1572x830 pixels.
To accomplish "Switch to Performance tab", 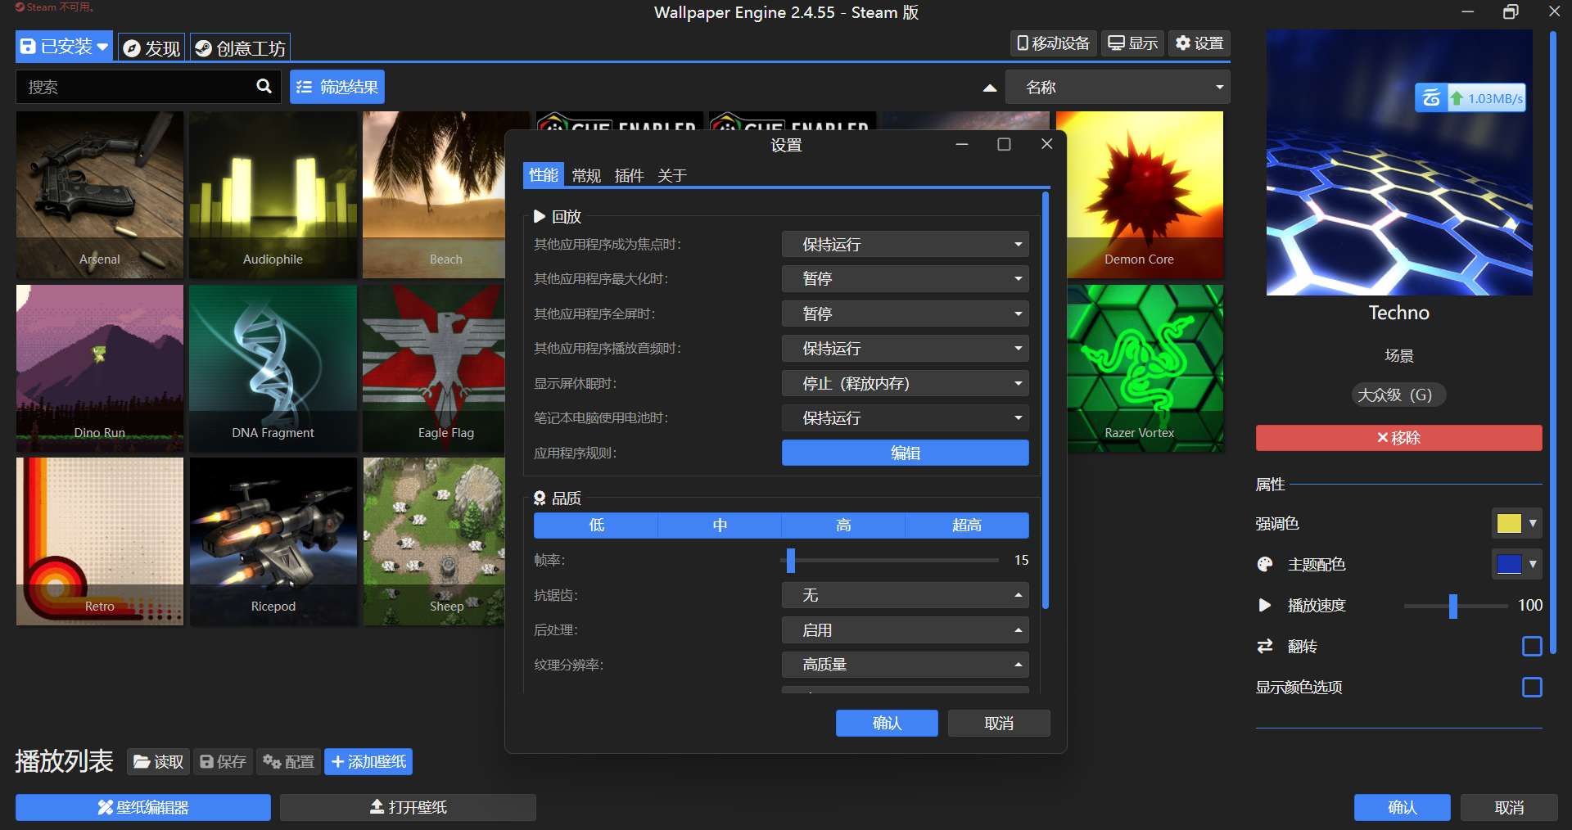I will click(544, 175).
